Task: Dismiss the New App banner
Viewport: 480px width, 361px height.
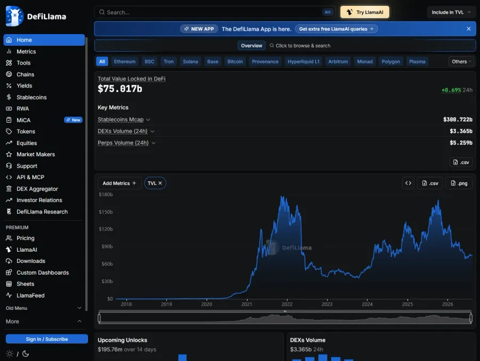Action: [468, 29]
